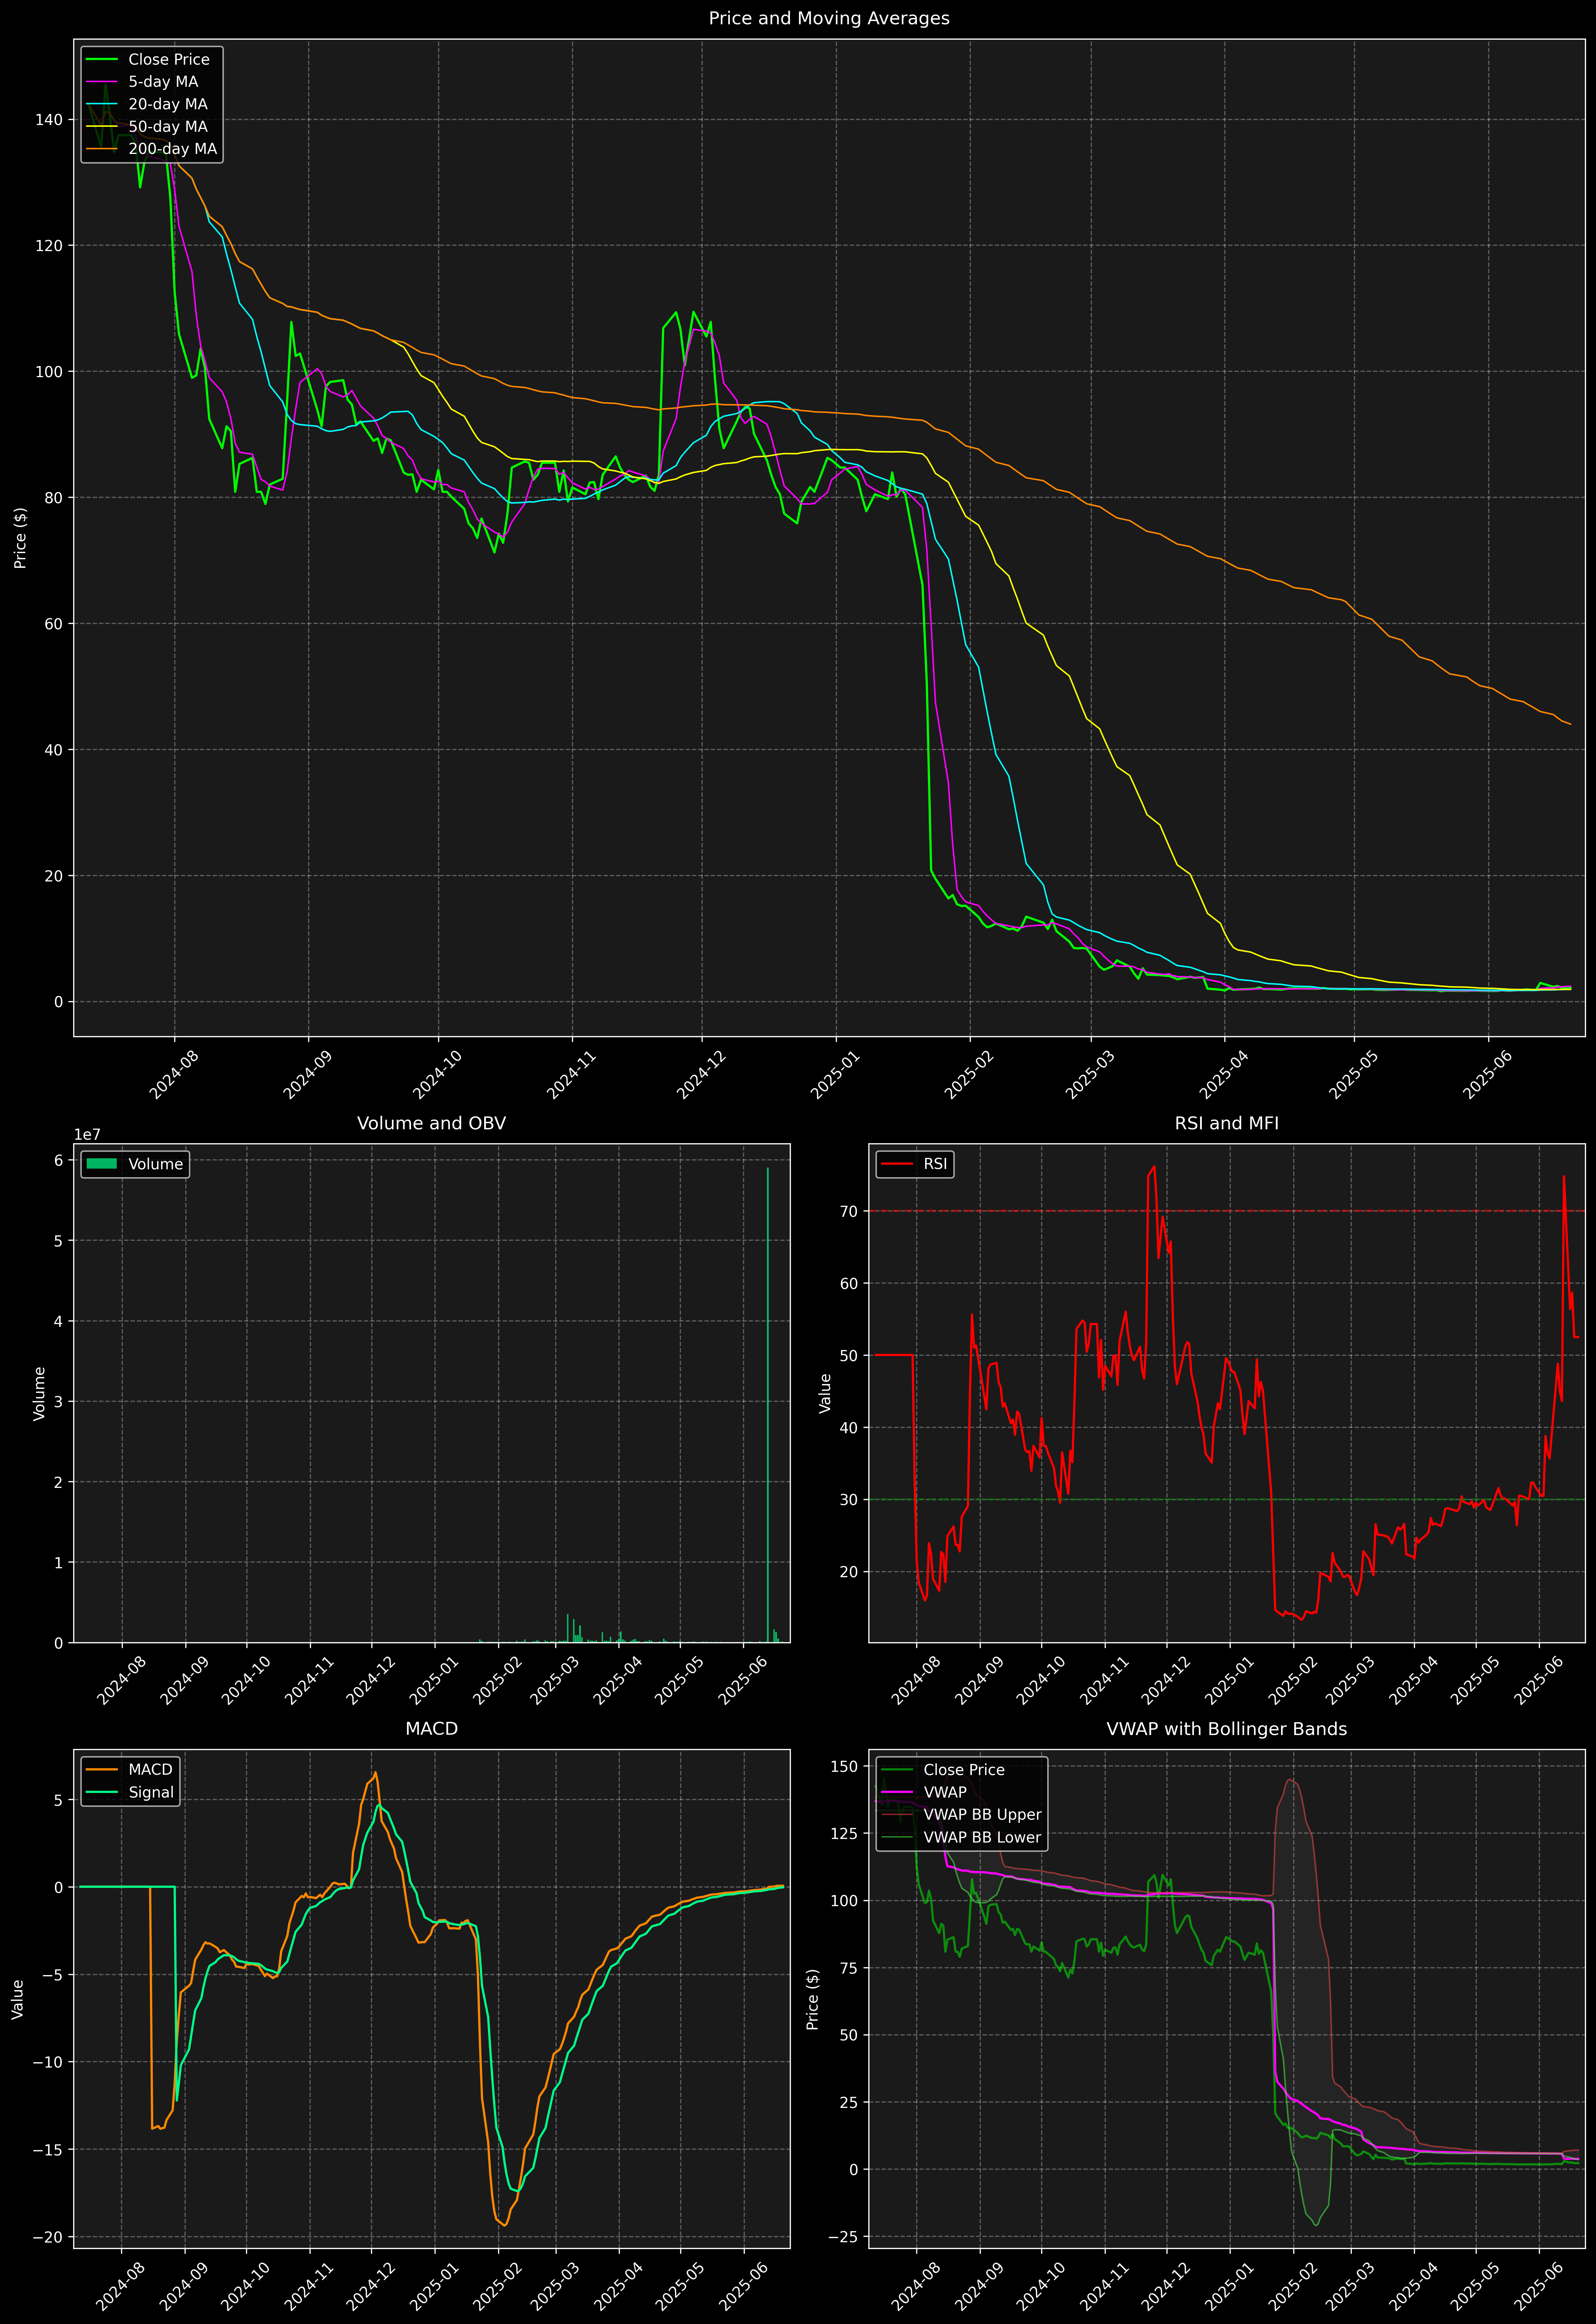Click the "RSI" legend entry
Screen dimensions: 1596x2324
935,1164
